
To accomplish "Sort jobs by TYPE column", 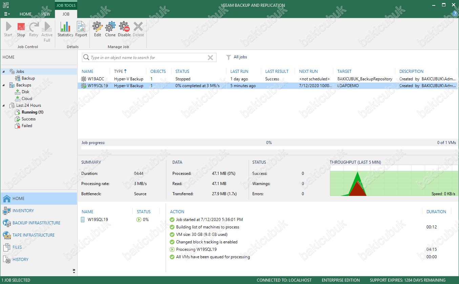I will [120, 72].
